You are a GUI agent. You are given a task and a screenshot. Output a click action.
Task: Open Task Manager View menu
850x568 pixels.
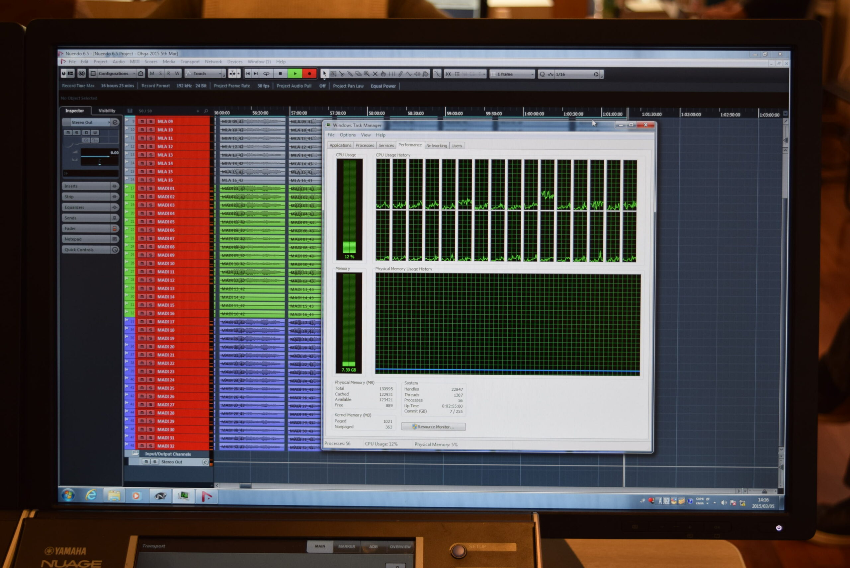[366, 135]
